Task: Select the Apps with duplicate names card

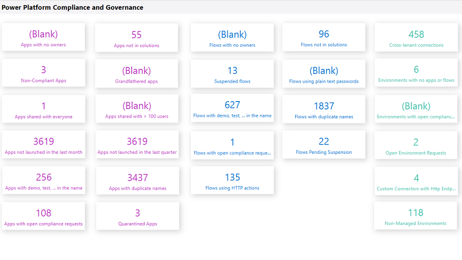Action: 138,181
